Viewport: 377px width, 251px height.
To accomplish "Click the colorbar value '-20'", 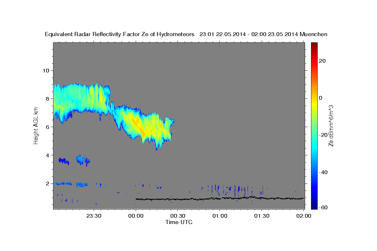I will click(324, 135).
